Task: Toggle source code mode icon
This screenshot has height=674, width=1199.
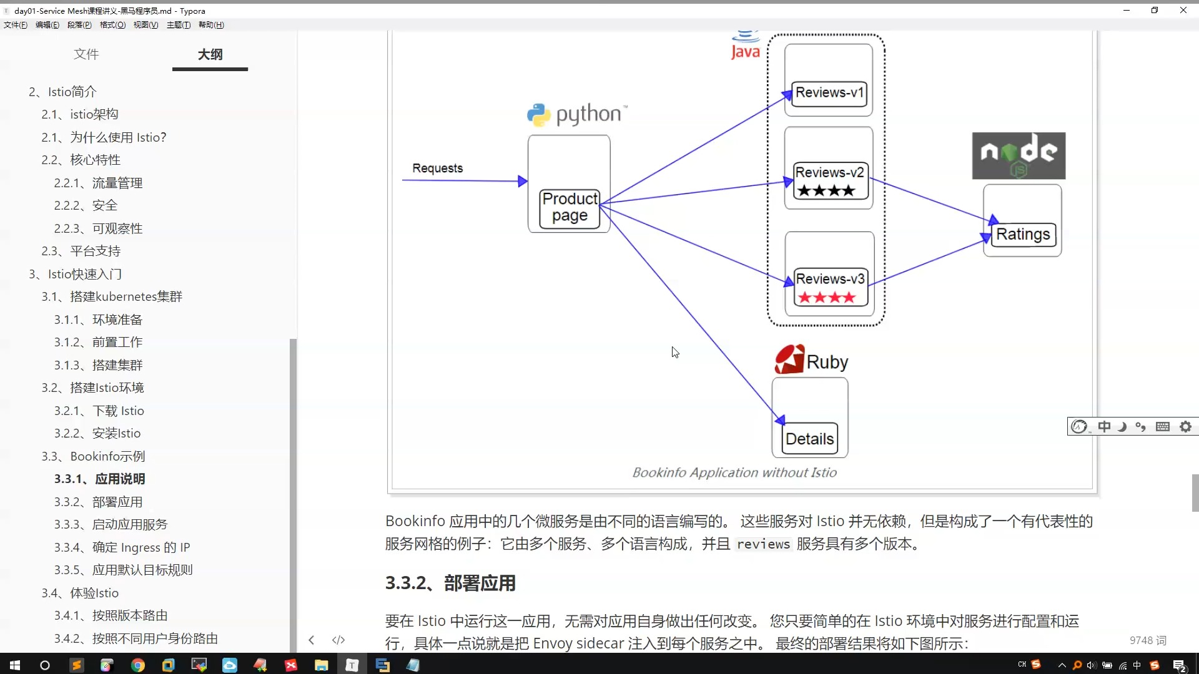Action: 338,640
